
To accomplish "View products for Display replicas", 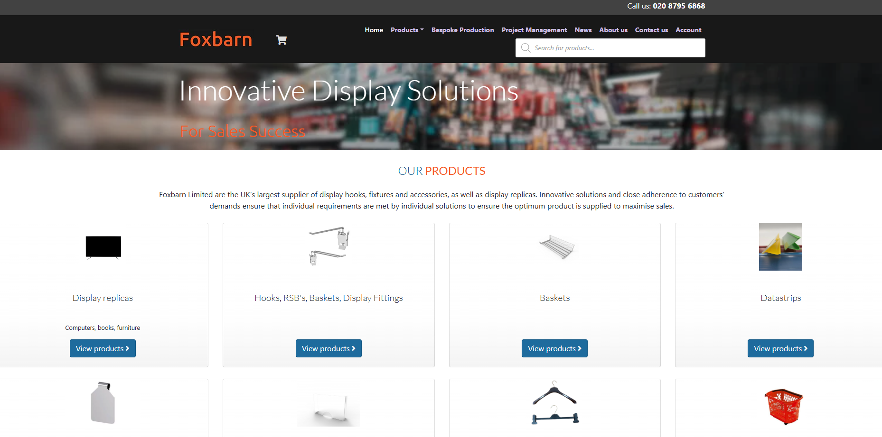I will pyautogui.click(x=103, y=348).
